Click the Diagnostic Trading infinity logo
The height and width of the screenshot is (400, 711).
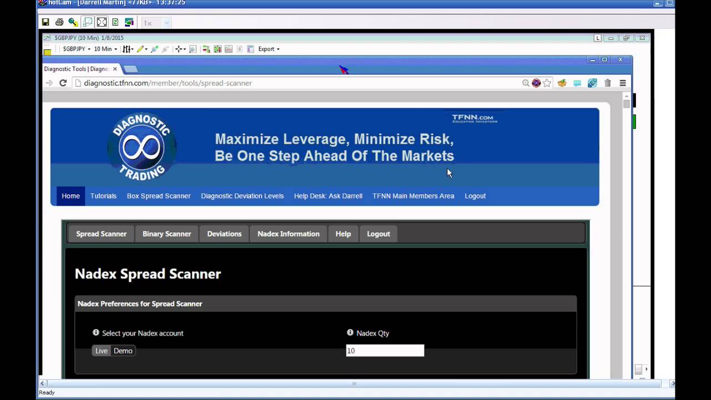[x=142, y=147]
